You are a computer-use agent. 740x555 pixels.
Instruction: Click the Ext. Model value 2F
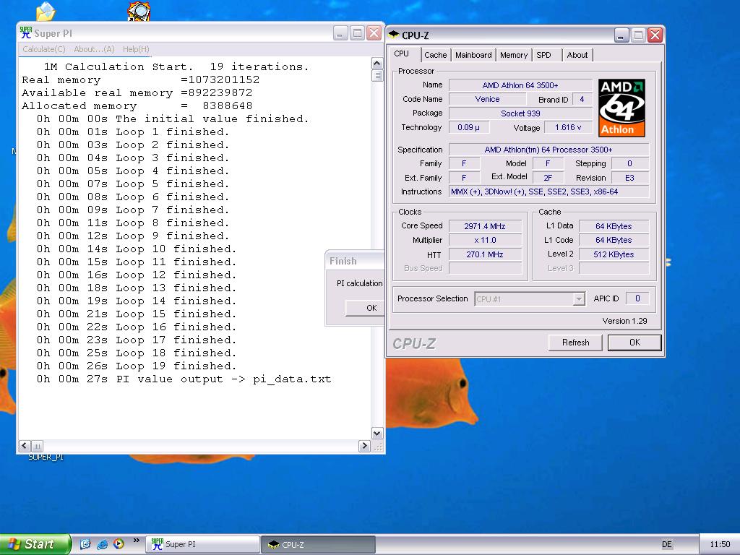[x=548, y=178]
